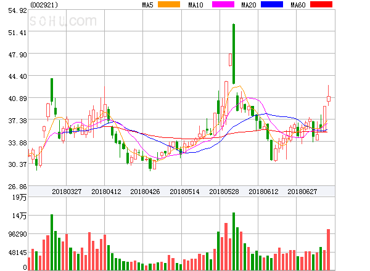
Task: Select the MA5 legend label
Action: pyautogui.click(x=148, y=5)
